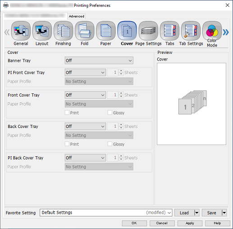Open the Finishing settings icon
The height and width of the screenshot is (229, 233).
tap(63, 31)
